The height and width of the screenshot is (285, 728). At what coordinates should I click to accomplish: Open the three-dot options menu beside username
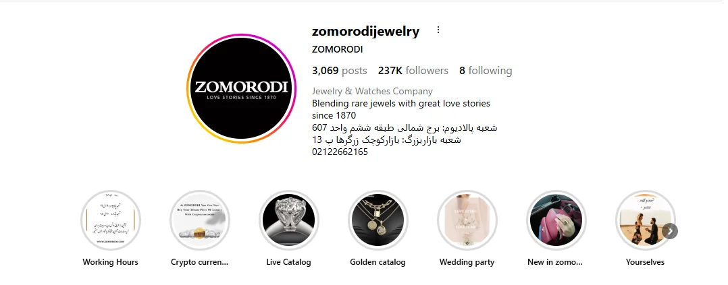pyautogui.click(x=438, y=30)
